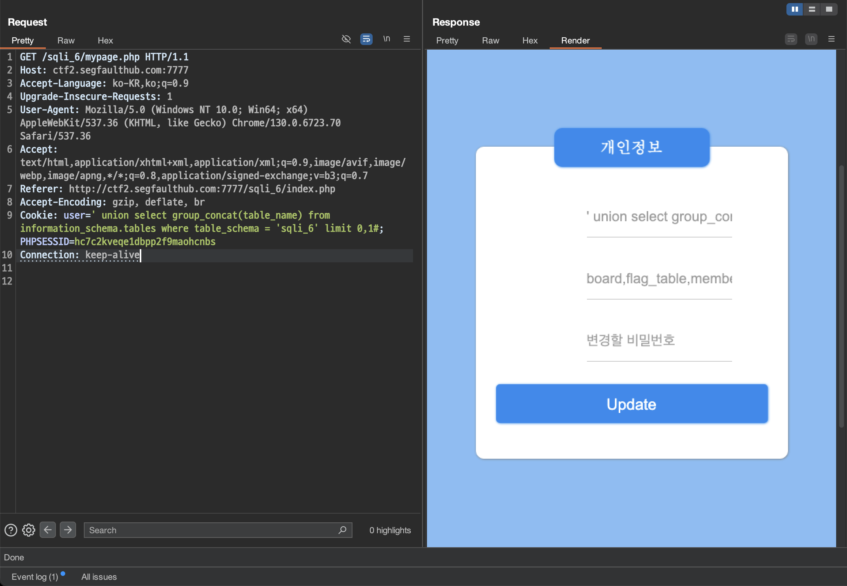Go to next search match arrow
The height and width of the screenshot is (586, 847).
tap(68, 530)
